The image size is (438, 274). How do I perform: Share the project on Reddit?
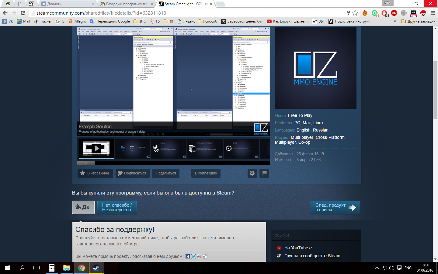pyautogui.click(x=199, y=256)
